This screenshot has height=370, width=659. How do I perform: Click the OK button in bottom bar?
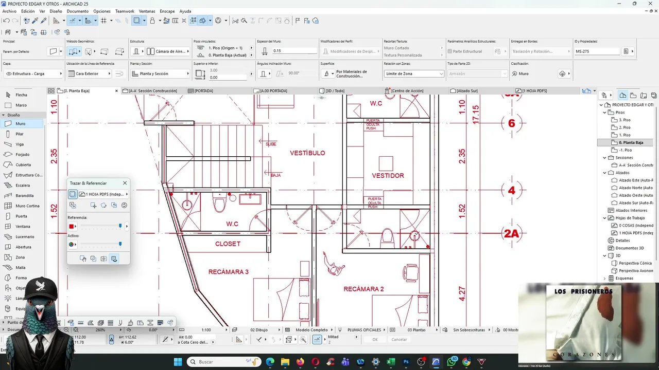coord(375,340)
